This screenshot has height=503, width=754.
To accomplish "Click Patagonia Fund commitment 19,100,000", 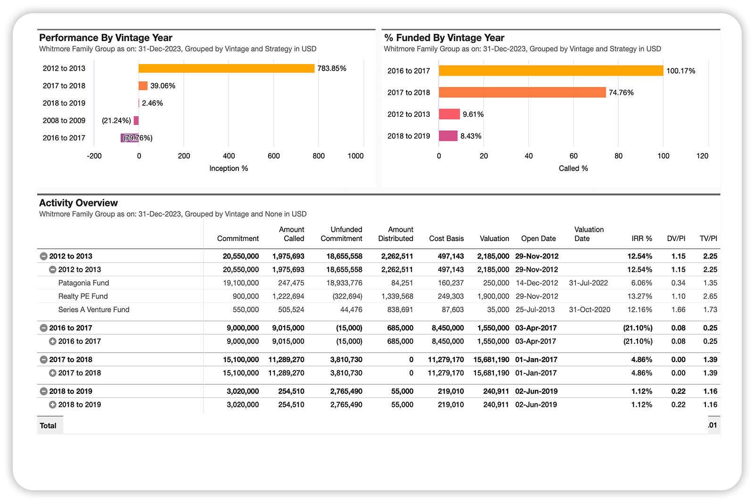I will click(x=241, y=283).
